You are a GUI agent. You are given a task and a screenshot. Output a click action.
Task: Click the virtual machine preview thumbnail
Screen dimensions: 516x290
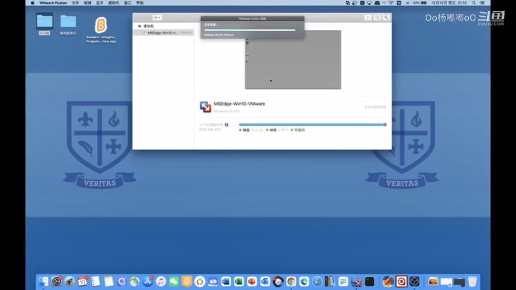point(293,59)
